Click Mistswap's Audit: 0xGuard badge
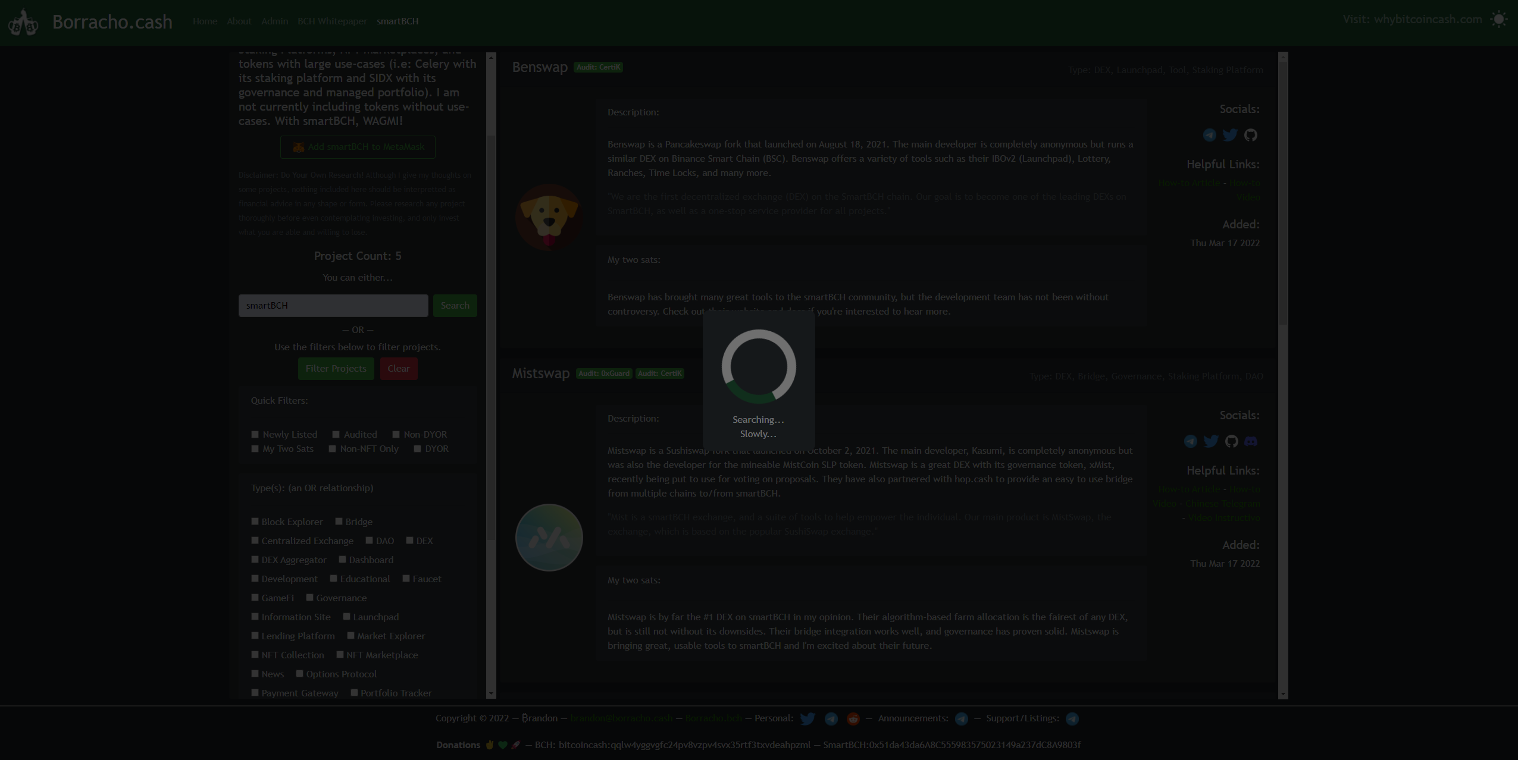Viewport: 1518px width, 760px height. (x=603, y=373)
